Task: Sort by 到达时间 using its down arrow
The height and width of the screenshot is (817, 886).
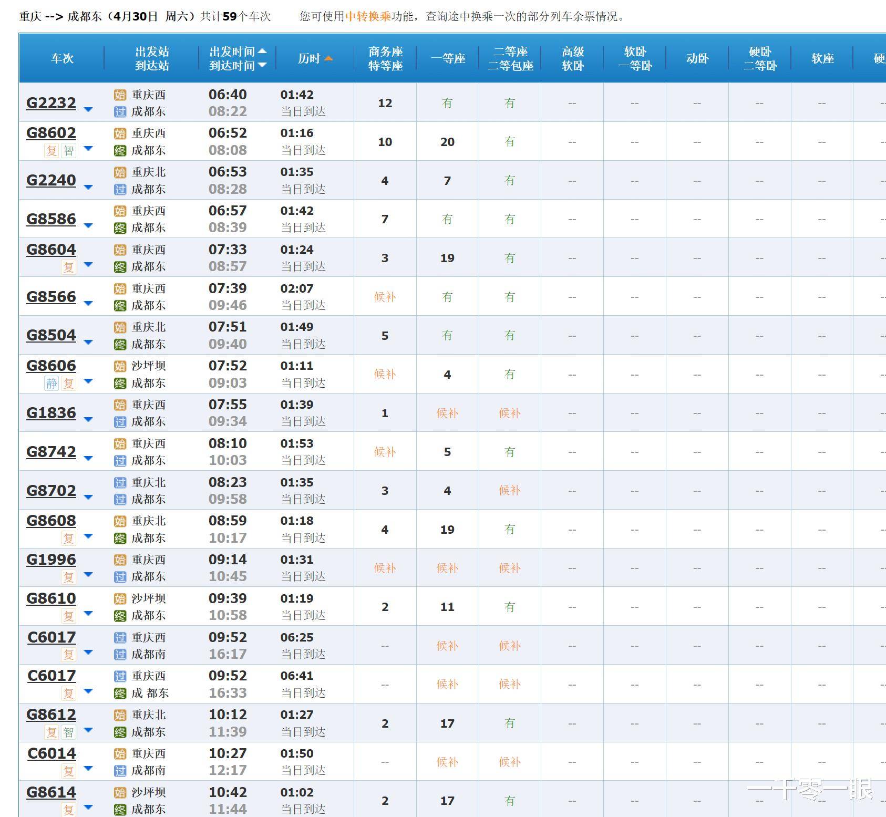Action: pyautogui.click(x=262, y=65)
